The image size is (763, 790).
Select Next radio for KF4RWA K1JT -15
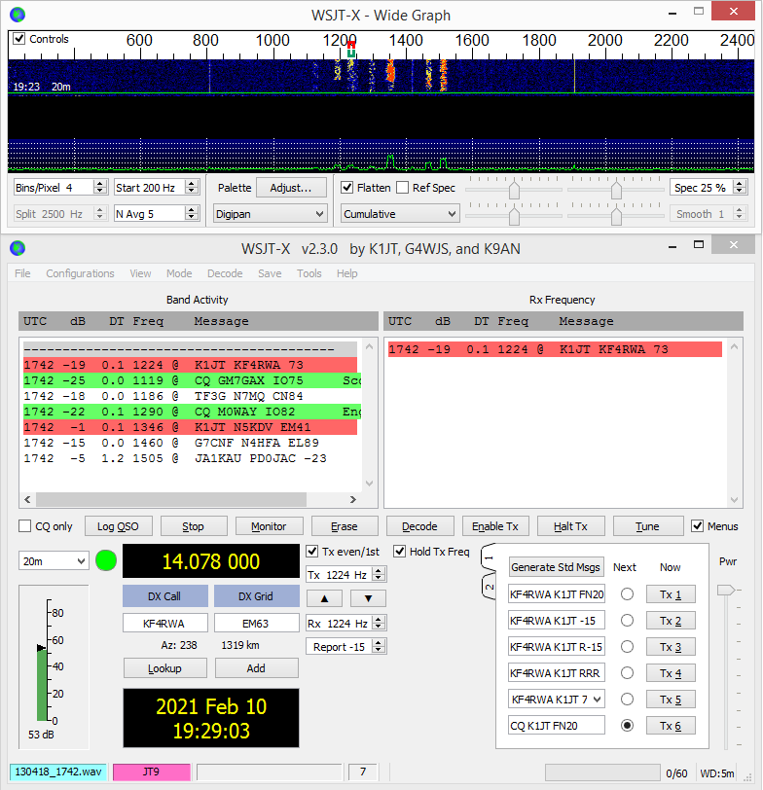tap(627, 620)
